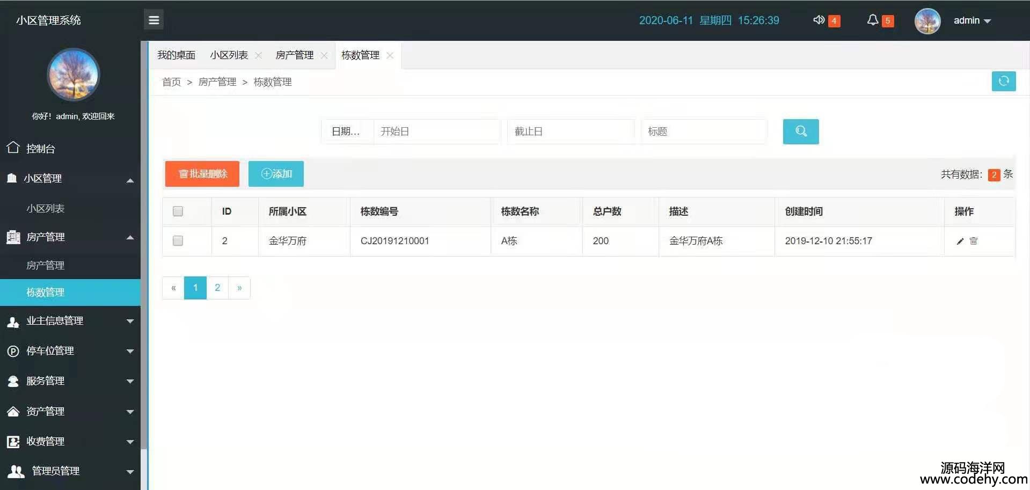Click the next page » arrow

point(239,288)
